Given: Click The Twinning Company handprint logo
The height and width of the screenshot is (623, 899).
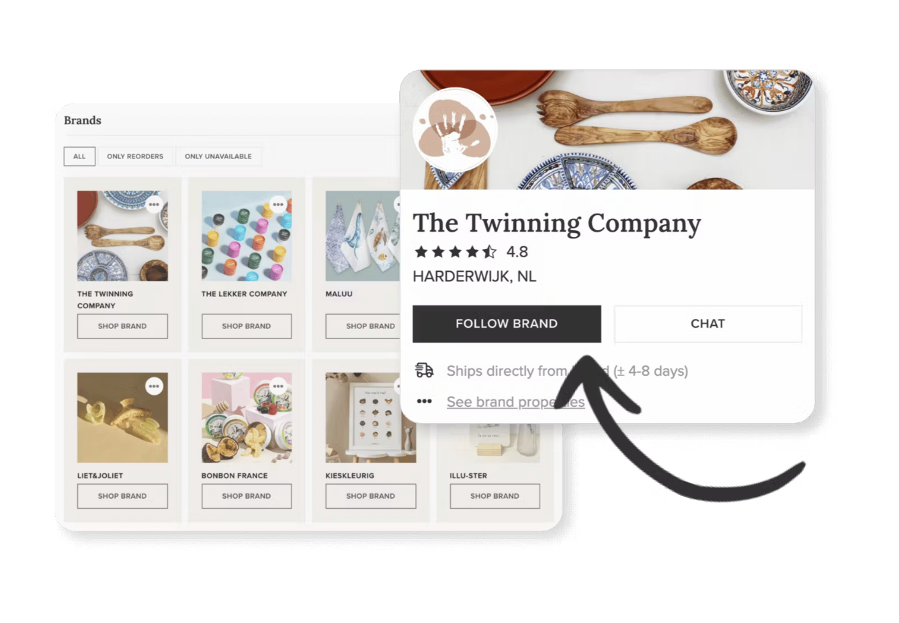Looking at the screenshot, I should click(x=456, y=130).
